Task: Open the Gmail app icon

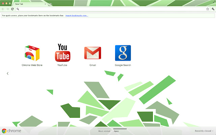Action: [93, 53]
